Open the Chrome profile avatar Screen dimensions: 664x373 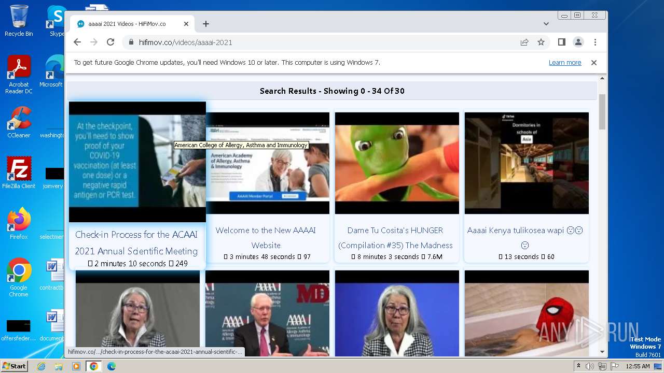[x=578, y=42]
